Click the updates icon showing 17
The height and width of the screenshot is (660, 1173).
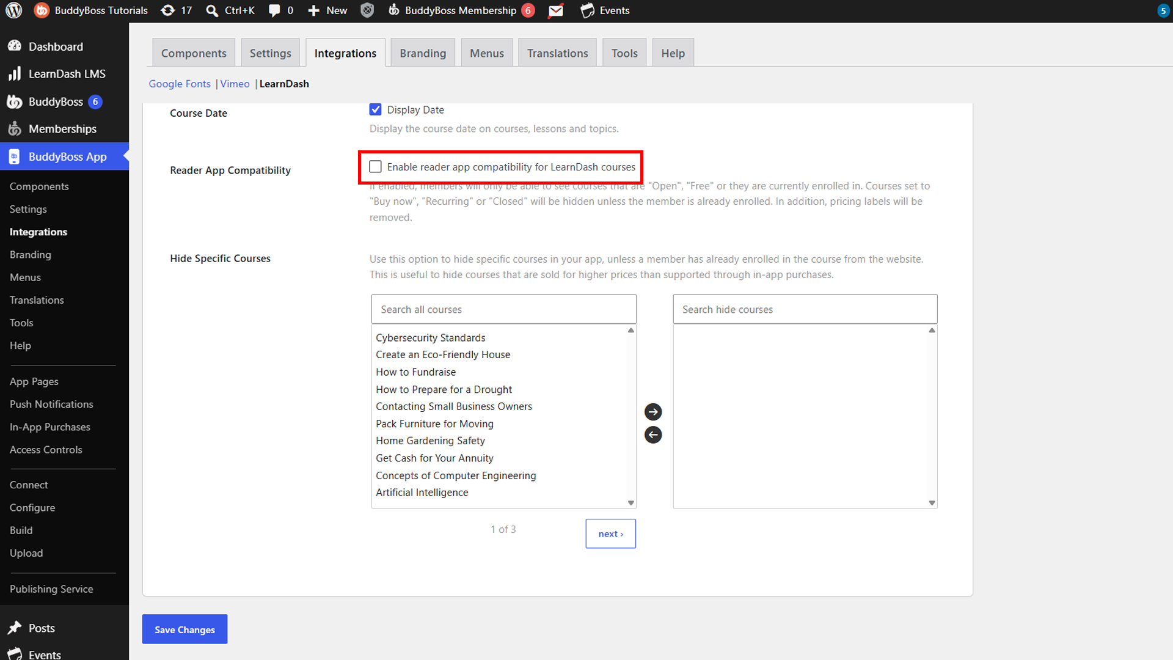pos(167,10)
